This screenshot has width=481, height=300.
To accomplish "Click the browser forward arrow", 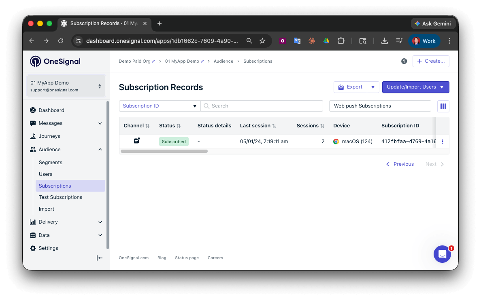I will tap(46, 41).
